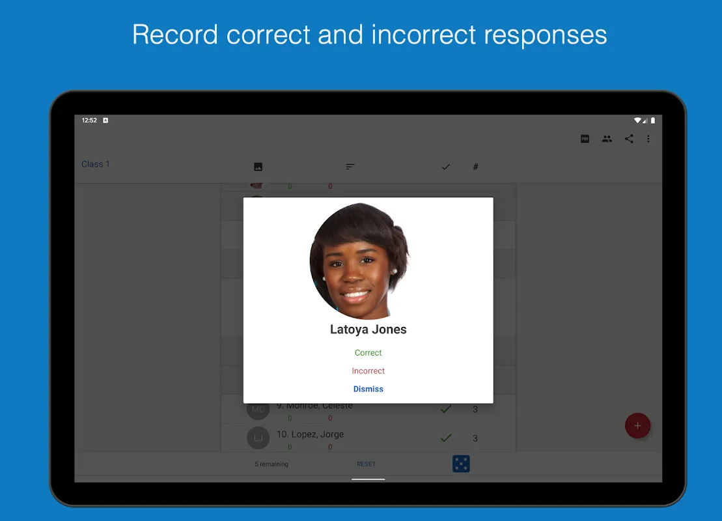Roll the dice random picker icon
This screenshot has width=722, height=521.
coord(461,464)
